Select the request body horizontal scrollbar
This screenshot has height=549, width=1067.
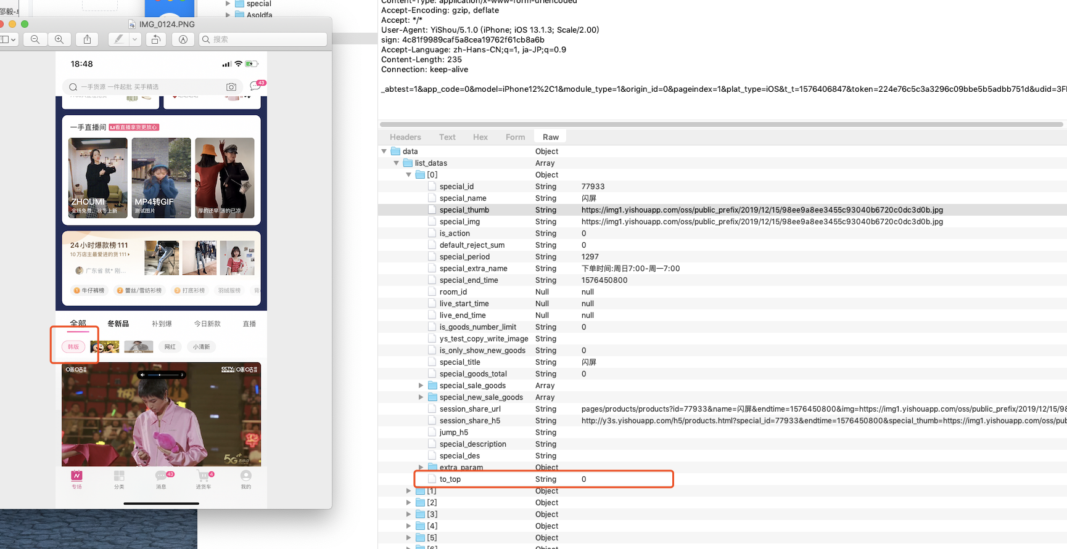coord(722,124)
